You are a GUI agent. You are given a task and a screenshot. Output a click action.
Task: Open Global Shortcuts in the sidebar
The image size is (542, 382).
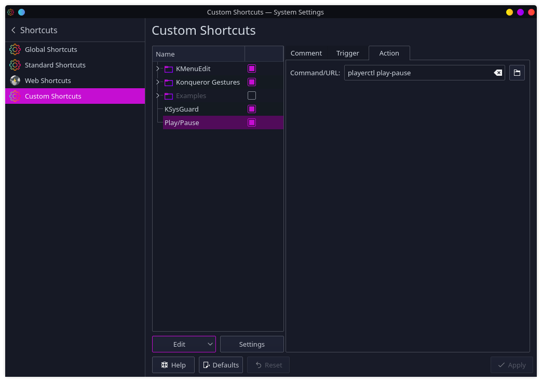[75, 49]
